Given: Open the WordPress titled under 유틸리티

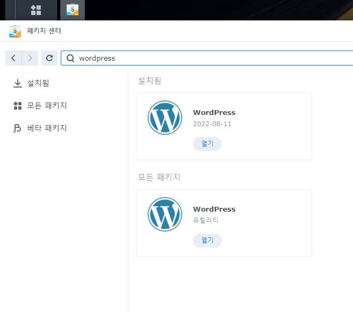Looking at the screenshot, I should pyautogui.click(x=214, y=209).
